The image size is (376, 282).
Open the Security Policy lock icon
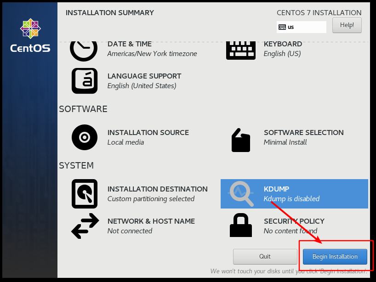tap(241, 225)
